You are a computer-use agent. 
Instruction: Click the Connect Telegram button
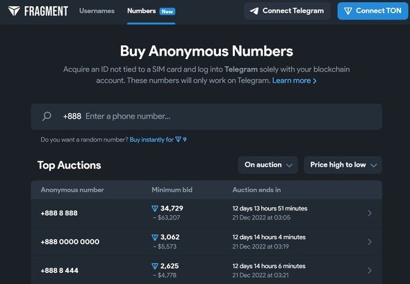287,11
